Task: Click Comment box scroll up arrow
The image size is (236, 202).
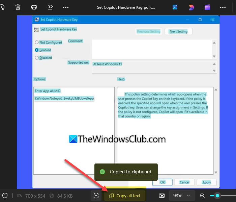Action: click(x=214, y=43)
